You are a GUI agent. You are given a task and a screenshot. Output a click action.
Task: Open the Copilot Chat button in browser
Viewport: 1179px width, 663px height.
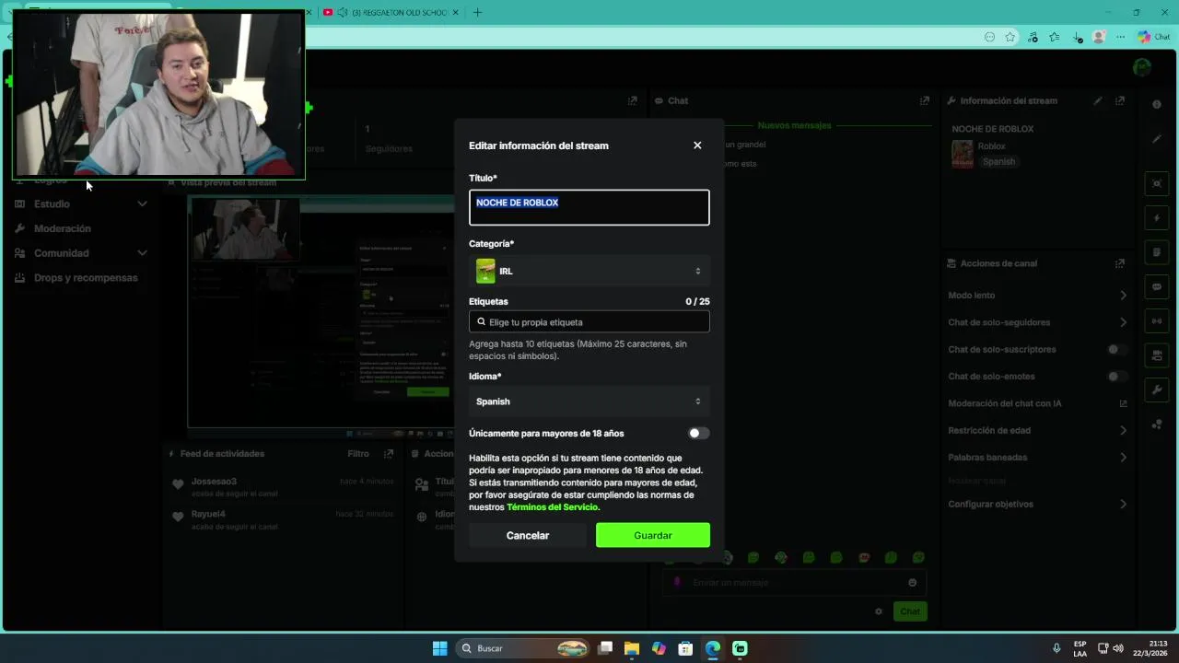pos(1154,37)
